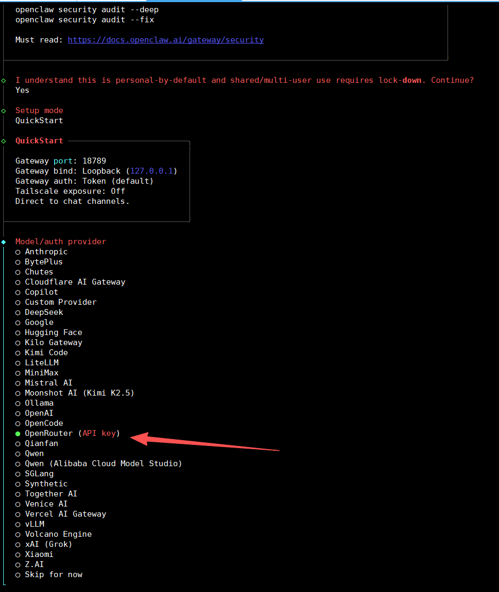Choose the plain Qwen provider option
Screen dimensions: 499x592
29,453
